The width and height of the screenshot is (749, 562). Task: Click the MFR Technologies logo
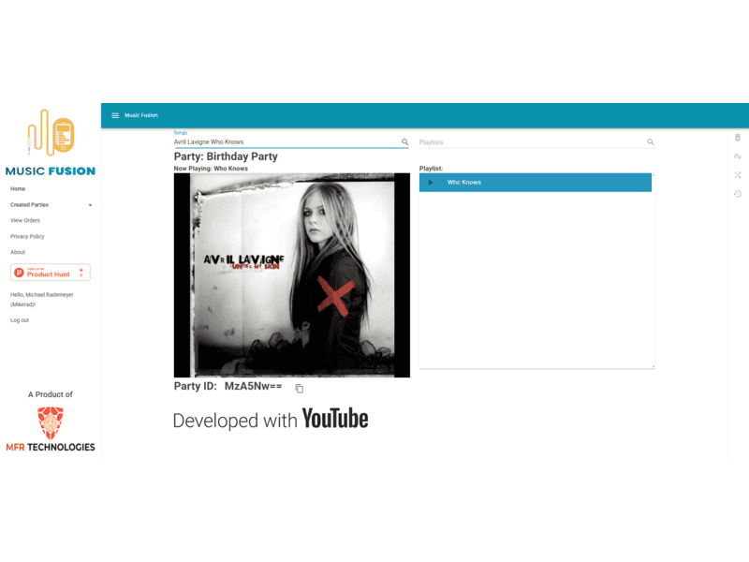pyautogui.click(x=51, y=429)
